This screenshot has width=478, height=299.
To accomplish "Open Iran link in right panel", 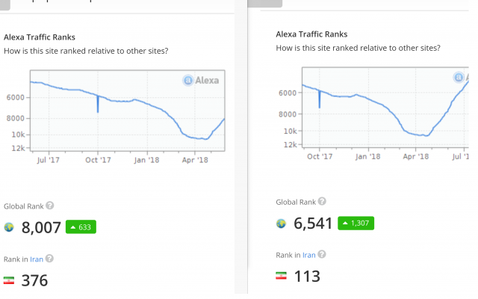I will click(x=308, y=255).
